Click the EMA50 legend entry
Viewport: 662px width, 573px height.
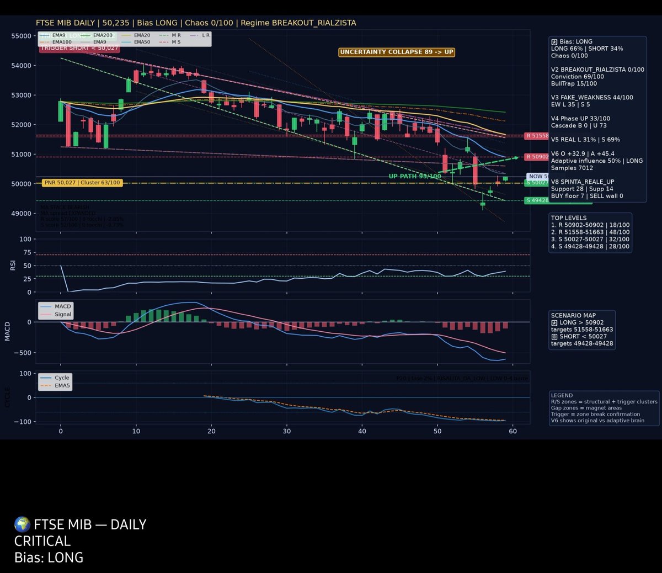(136, 42)
